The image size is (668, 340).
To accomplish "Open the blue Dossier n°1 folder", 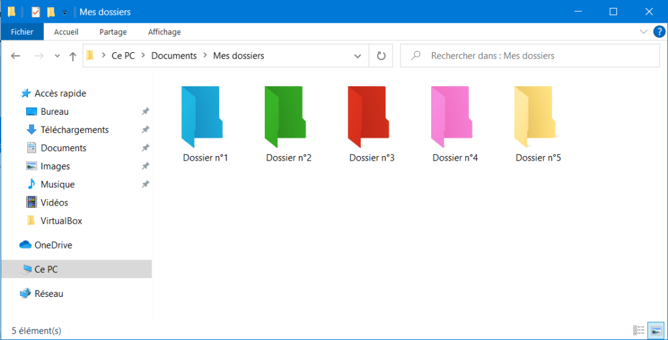I will 202,117.
